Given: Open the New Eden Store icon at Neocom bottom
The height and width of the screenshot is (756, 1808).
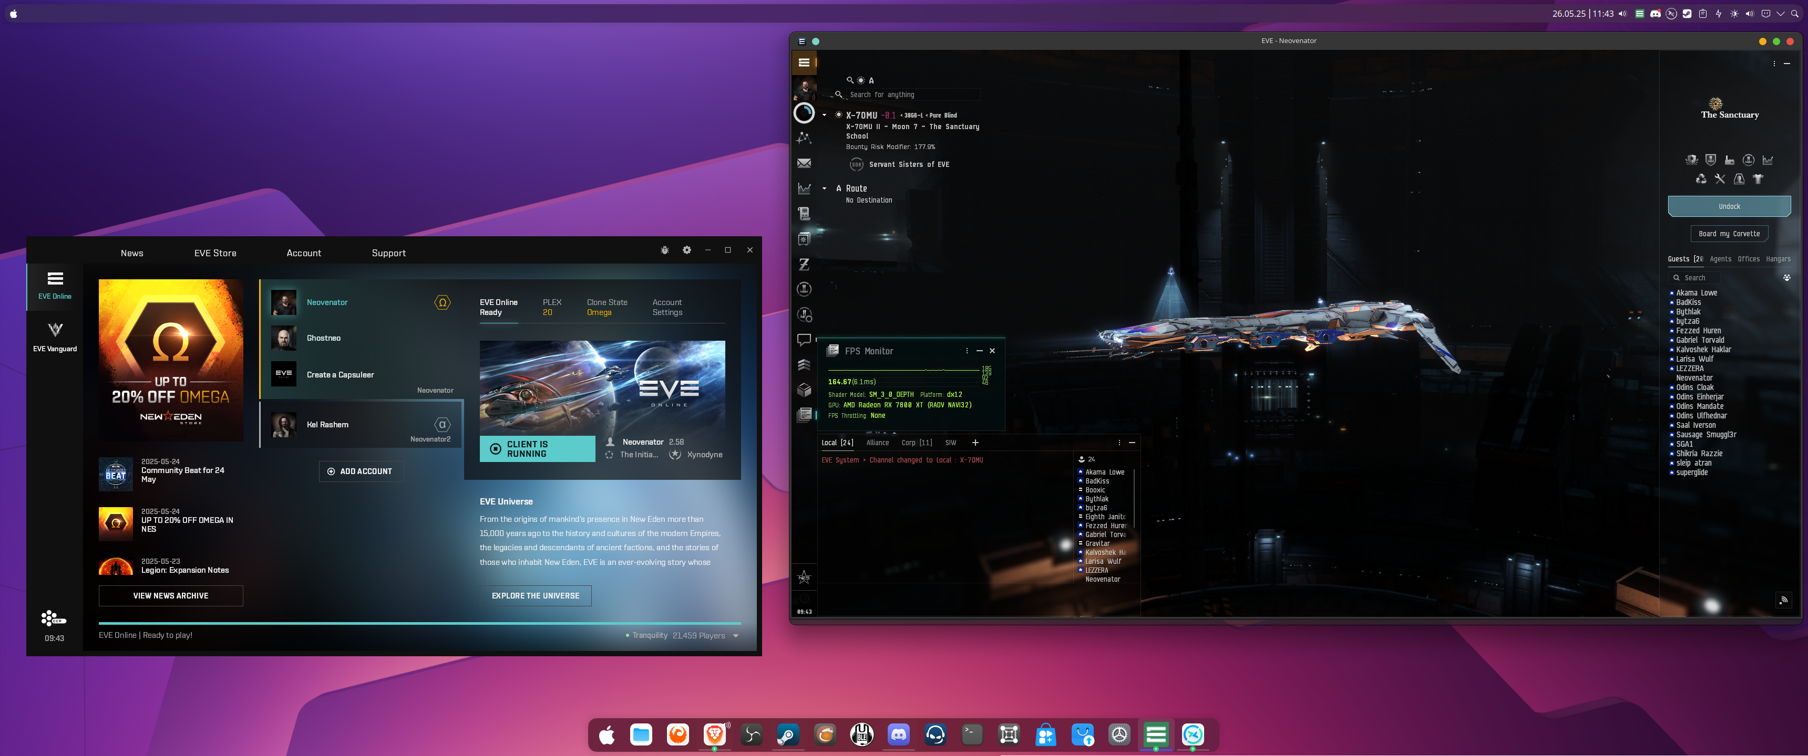Looking at the screenshot, I should 804,578.
